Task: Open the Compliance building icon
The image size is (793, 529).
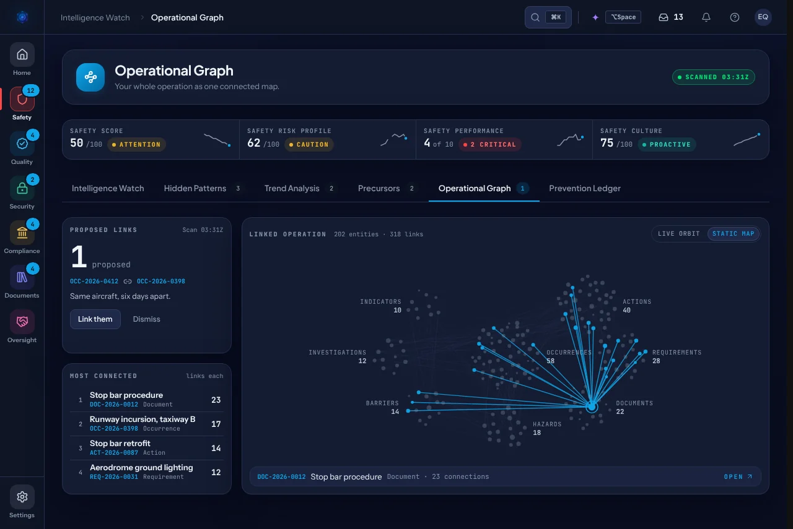Action: [22, 233]
